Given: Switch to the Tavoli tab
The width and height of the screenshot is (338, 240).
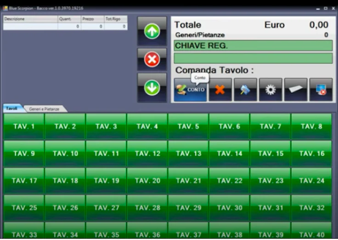Looking at the screenshot, I should tap(12, 108).
